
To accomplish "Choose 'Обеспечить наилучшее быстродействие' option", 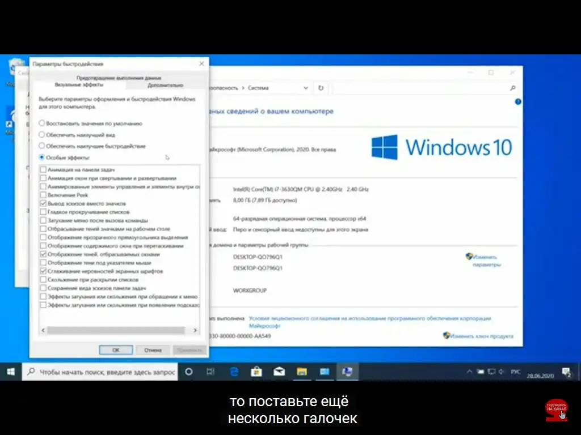I will tap(42, 146).
